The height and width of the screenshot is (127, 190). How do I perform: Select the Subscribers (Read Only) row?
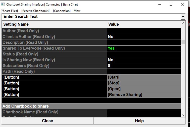click(x=91, y=66)
